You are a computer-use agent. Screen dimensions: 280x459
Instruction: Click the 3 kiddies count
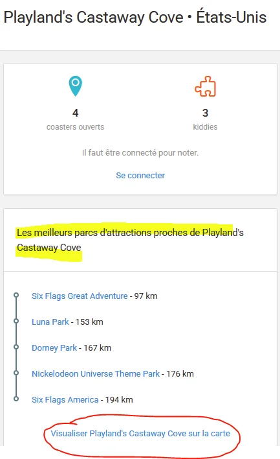click(205, 113)
